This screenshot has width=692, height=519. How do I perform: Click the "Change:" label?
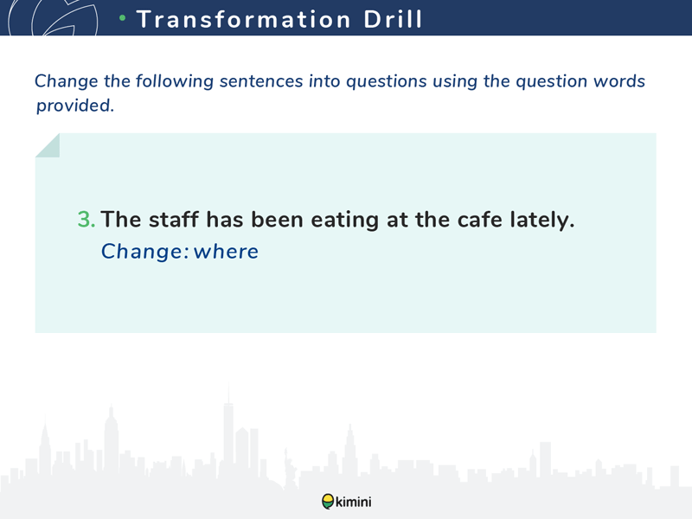coord(145,252)
